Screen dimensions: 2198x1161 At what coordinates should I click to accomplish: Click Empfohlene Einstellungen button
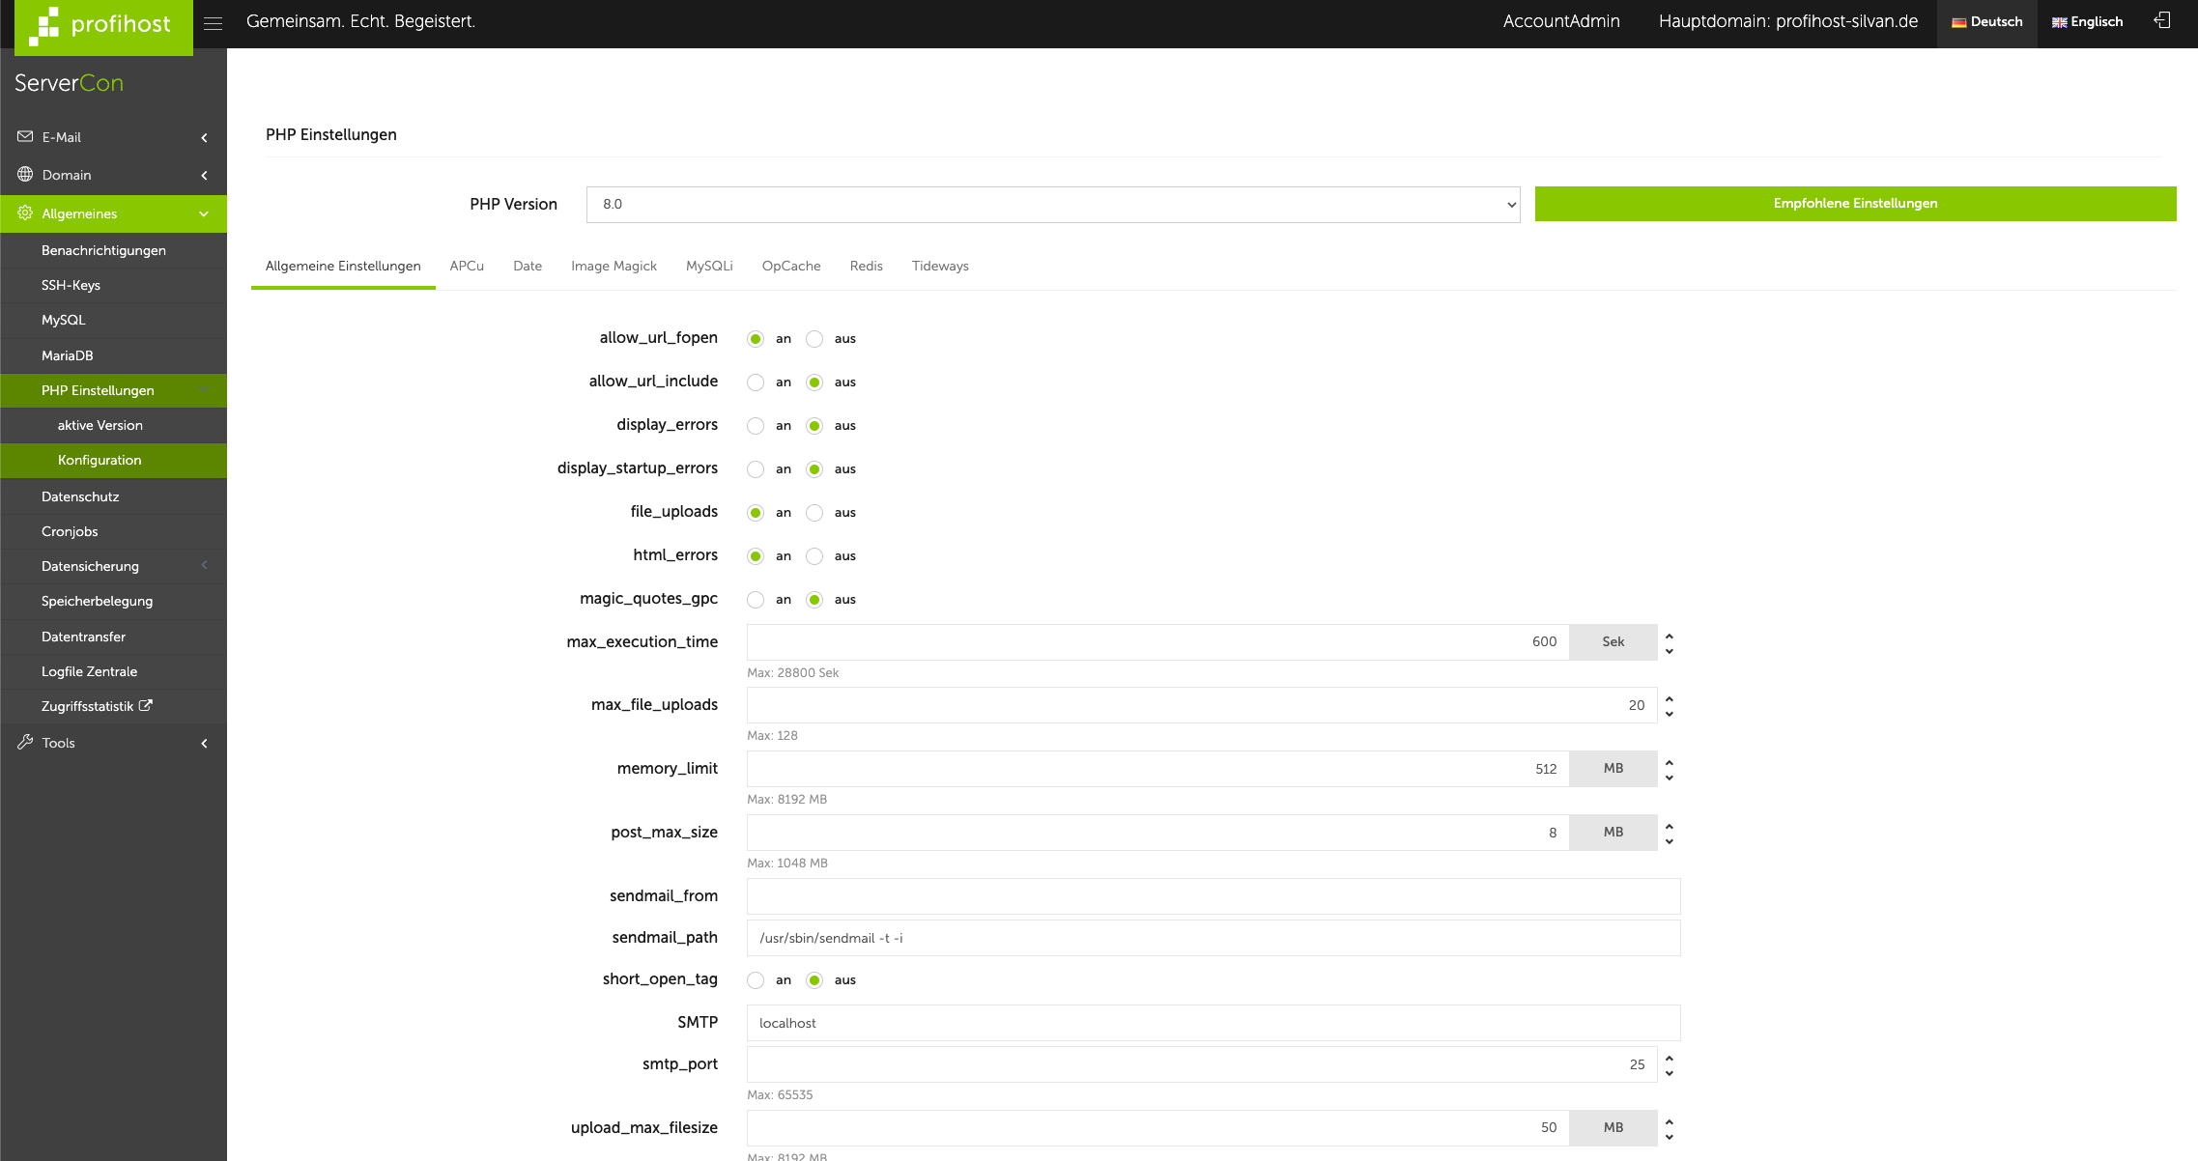pyautogui.click(x=1855, y=204)
